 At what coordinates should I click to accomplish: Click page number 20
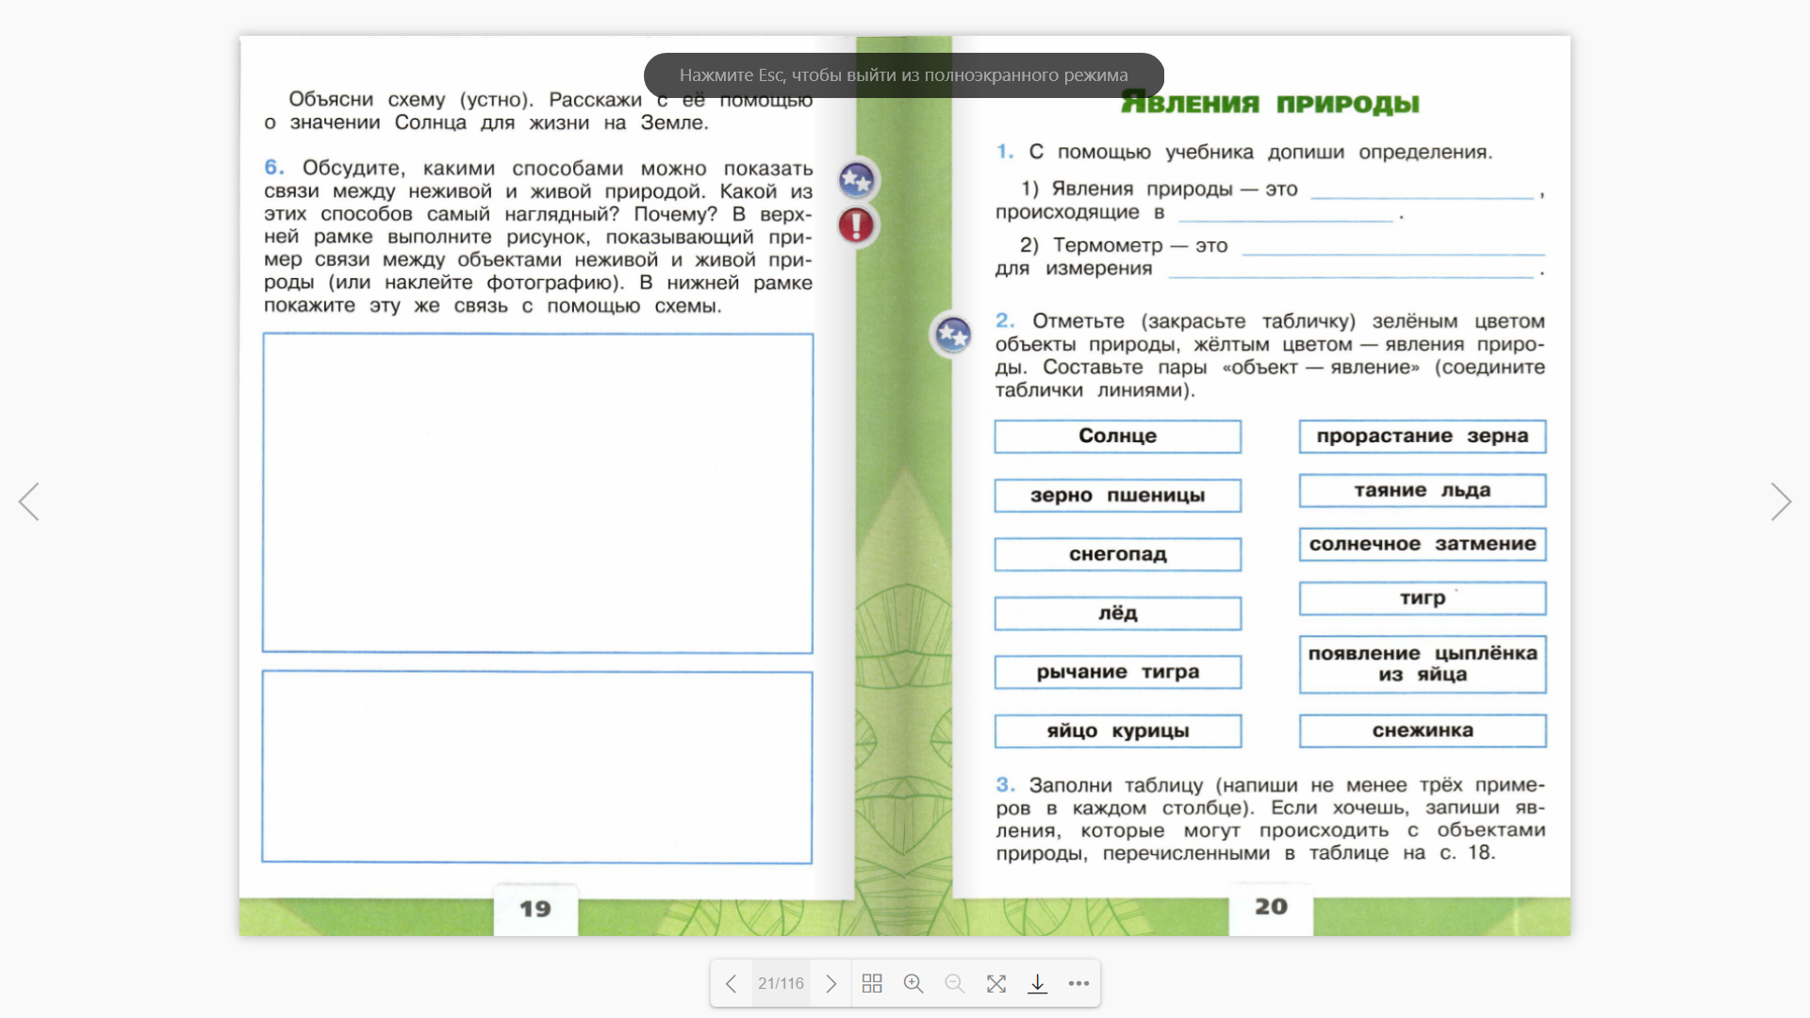1271,907
